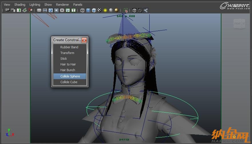This screenshot has width=252, height=144.
Task: Toggle the Field Chart icon
Action: [x=62, y=11]
